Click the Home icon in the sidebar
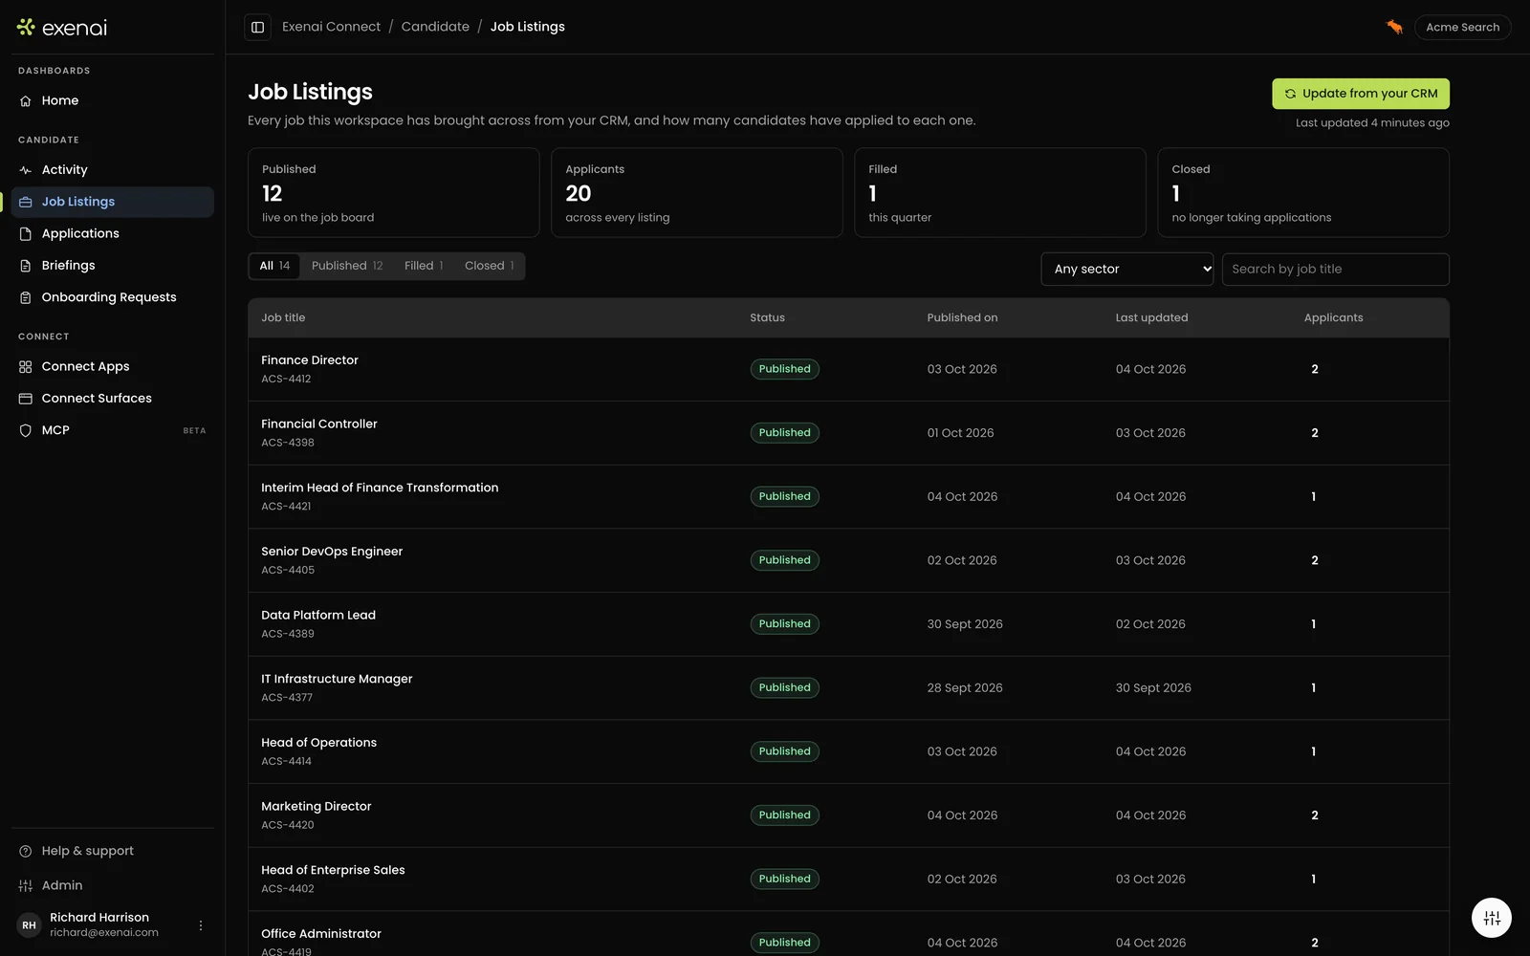1530x956 pixels. 26,101
